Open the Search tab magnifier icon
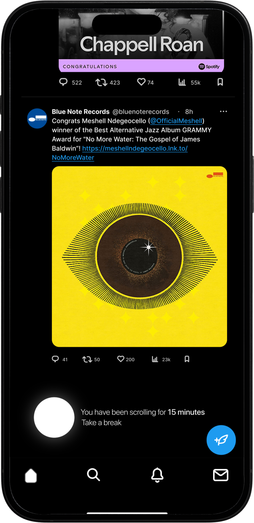 point(93,475)
